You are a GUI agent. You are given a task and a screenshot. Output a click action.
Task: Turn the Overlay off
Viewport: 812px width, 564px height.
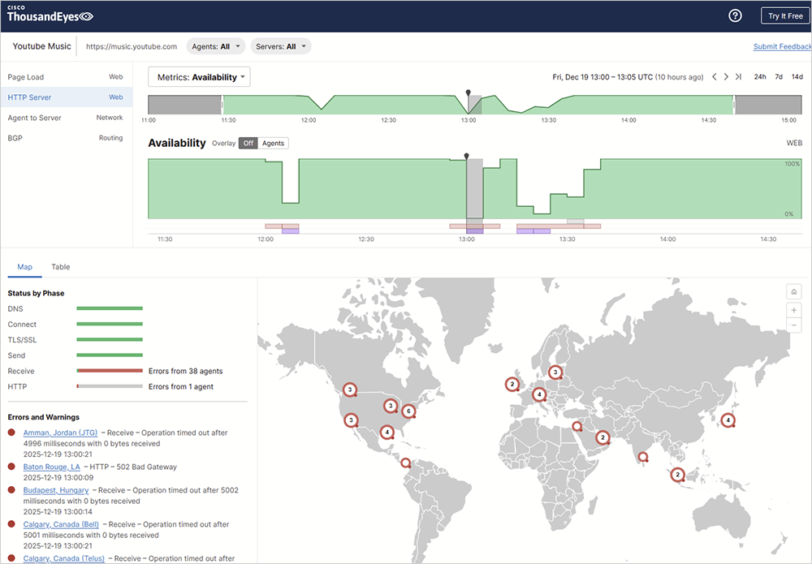click(x=248, y=142)
